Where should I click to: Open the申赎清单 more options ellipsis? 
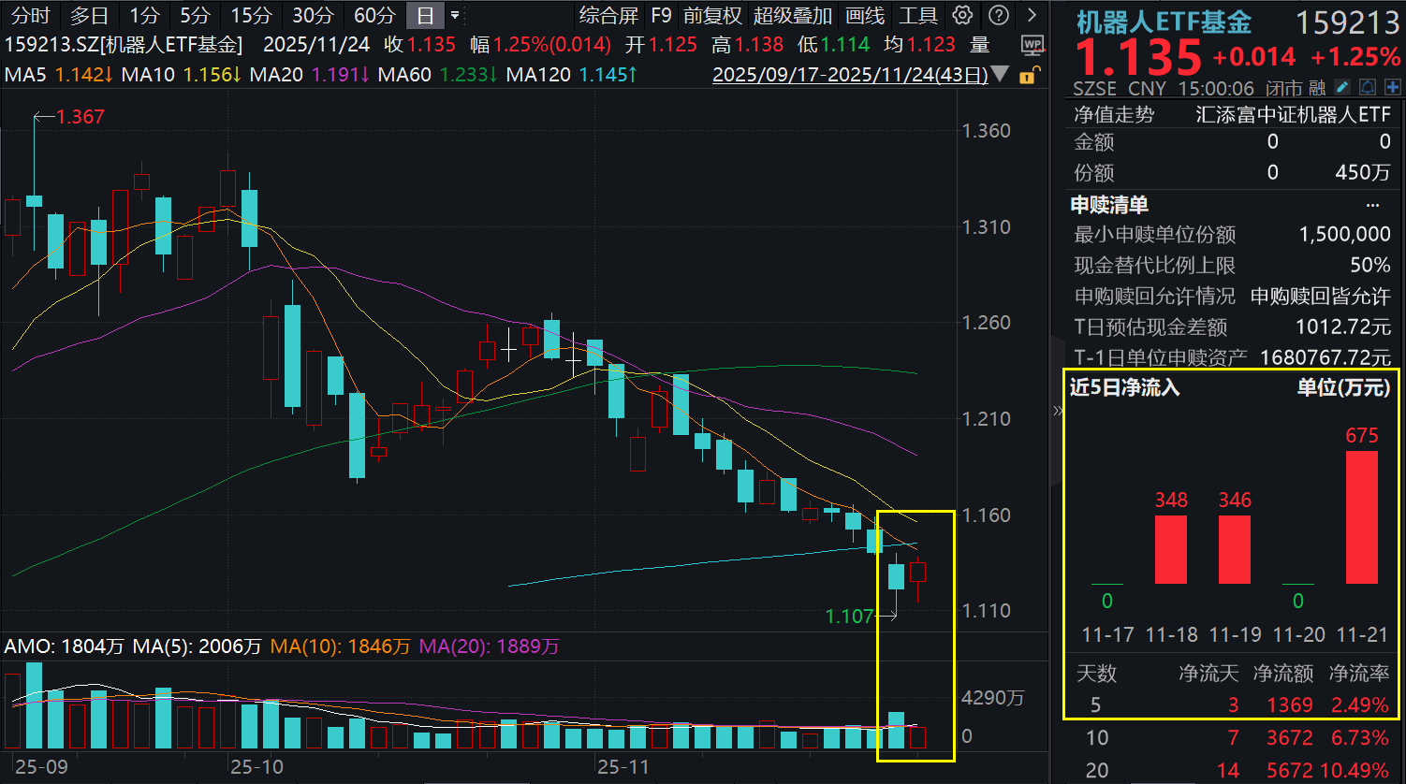coord(1372,205)
